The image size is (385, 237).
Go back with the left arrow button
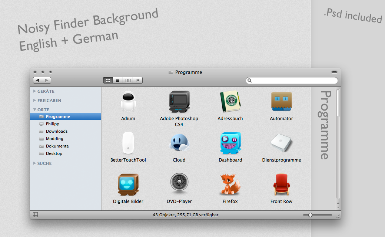[37, 80]
